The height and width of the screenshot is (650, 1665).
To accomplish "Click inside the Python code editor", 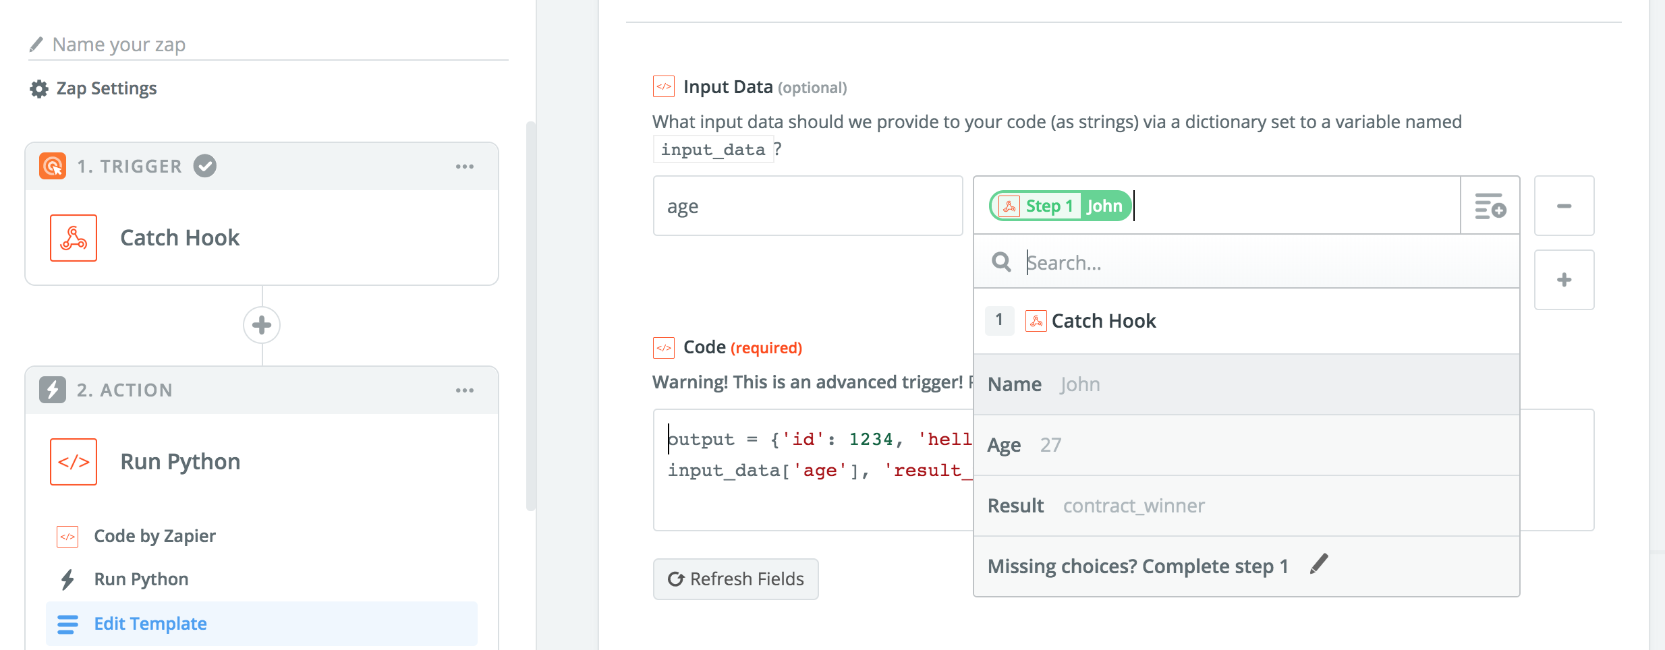I will pos(813,470).
